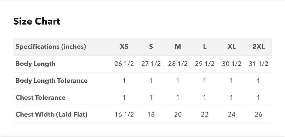Click the Body Length row label
Viewport: 285px width, 137px height.
(35, 64)
